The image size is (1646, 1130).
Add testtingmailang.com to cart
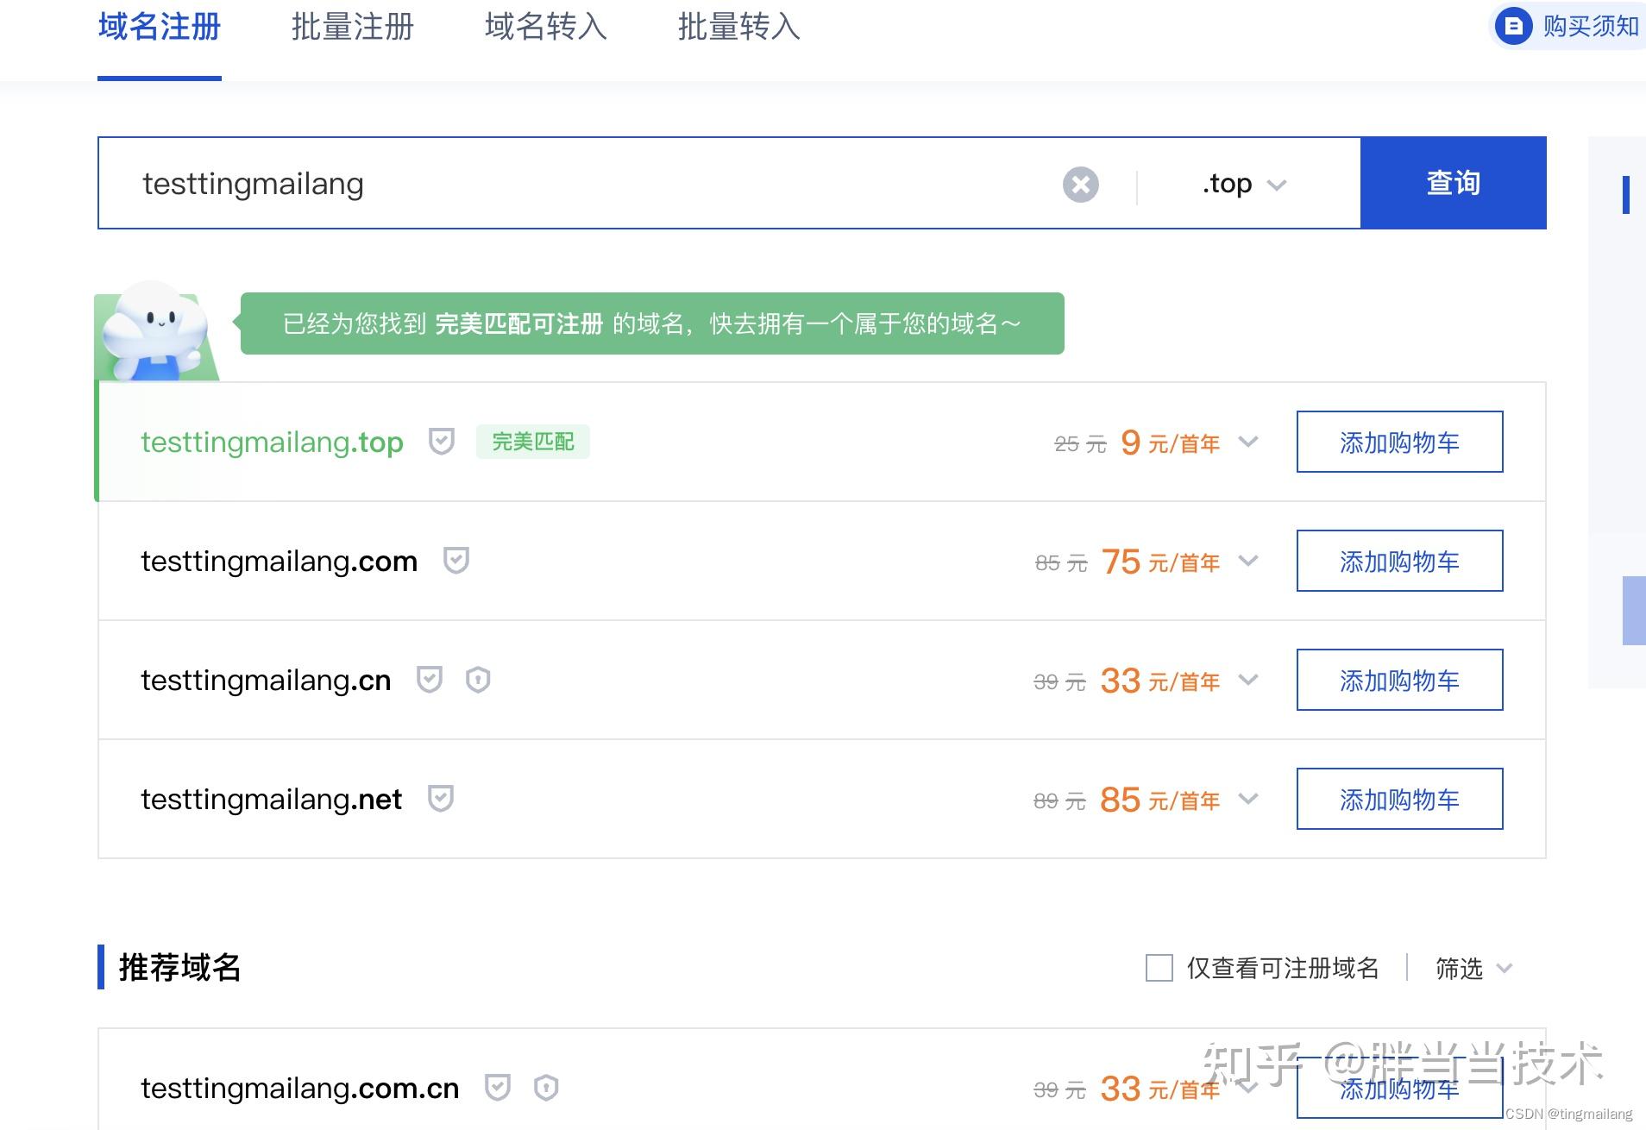coord(1400,561)
